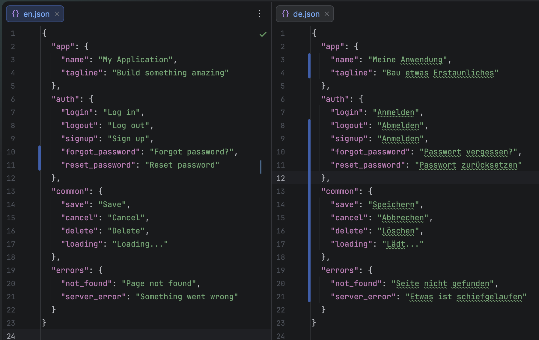Click line number 17 in the en.json gutter
This screenshot has height=340, width=539.
click(x=11, y=244)
